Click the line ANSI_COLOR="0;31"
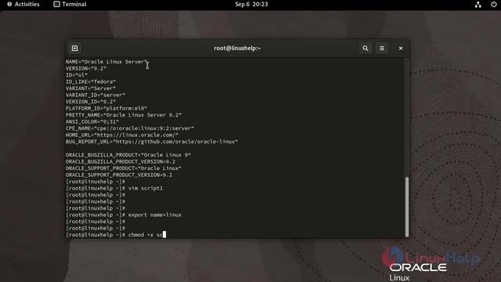 click(92, 122)
